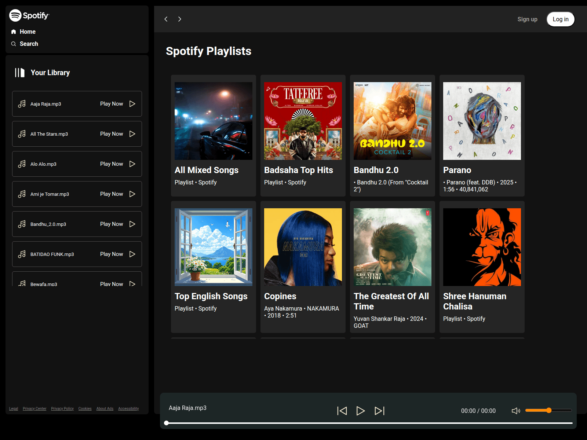Viewport: 587px width, 440px height.
Task: Select the Ami je Tomar.mp3 file name
Action: tap(50, 194)
